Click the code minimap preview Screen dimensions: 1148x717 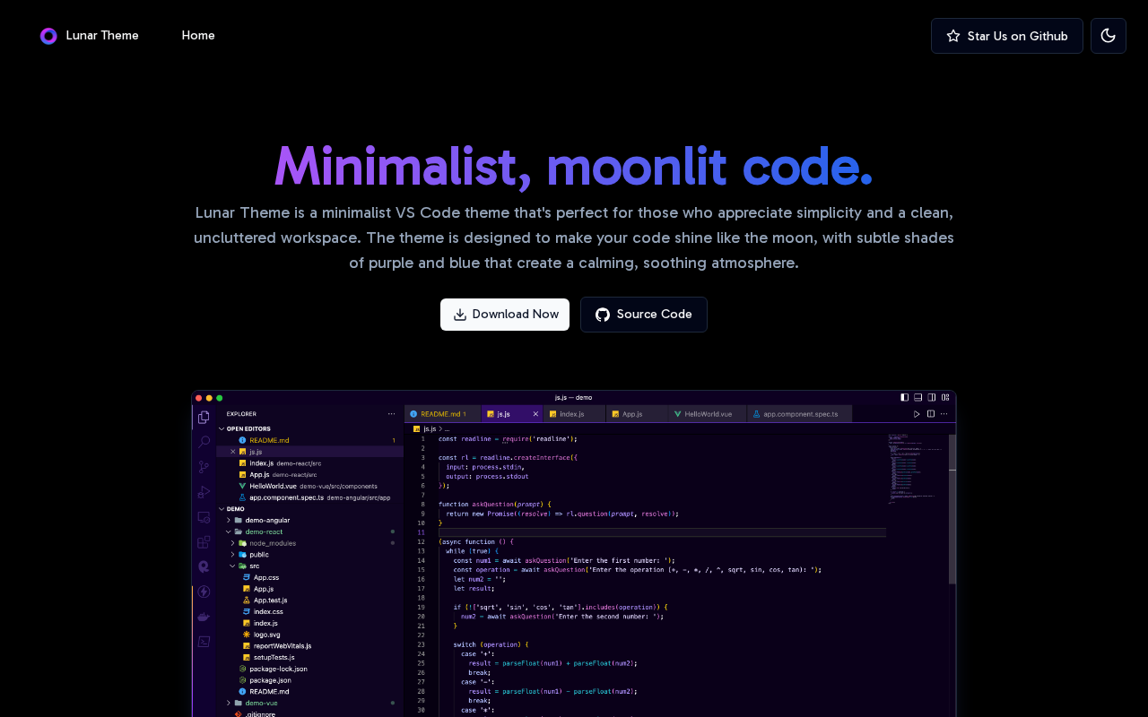(918, 469)
